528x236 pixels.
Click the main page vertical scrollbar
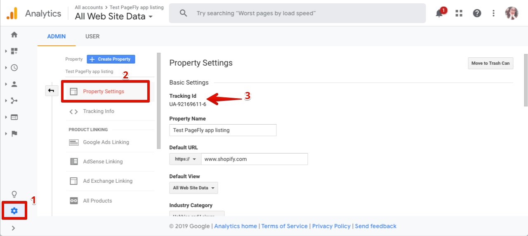526,80
